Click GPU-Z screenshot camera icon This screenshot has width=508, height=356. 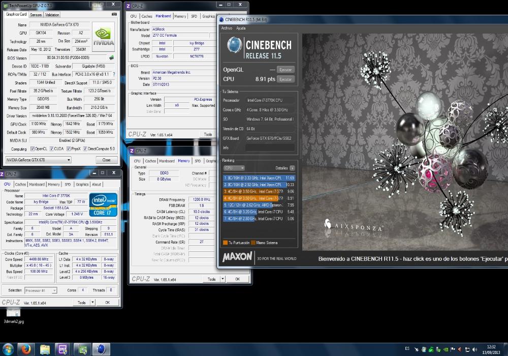pos(114,14)
